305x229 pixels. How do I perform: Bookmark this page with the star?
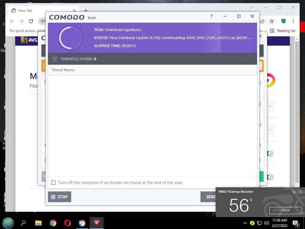[x=272, y=21]
